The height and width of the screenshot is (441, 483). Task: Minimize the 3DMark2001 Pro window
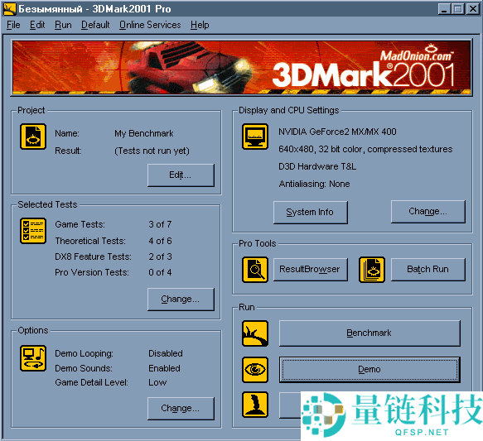[x=444, y=9]
